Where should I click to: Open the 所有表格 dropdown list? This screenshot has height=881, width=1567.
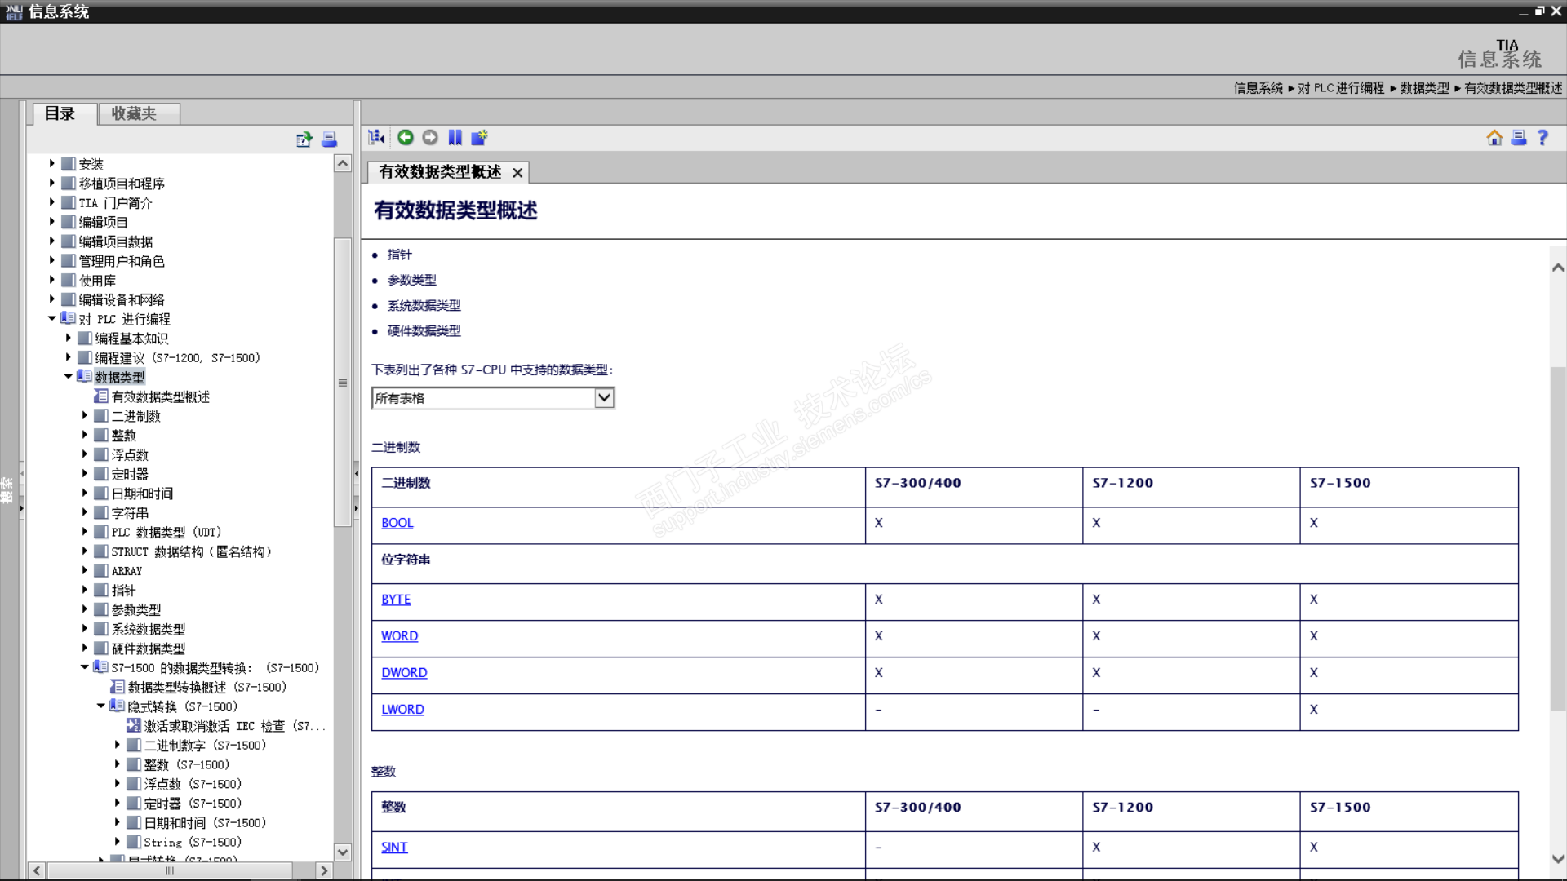pos(604,398)
